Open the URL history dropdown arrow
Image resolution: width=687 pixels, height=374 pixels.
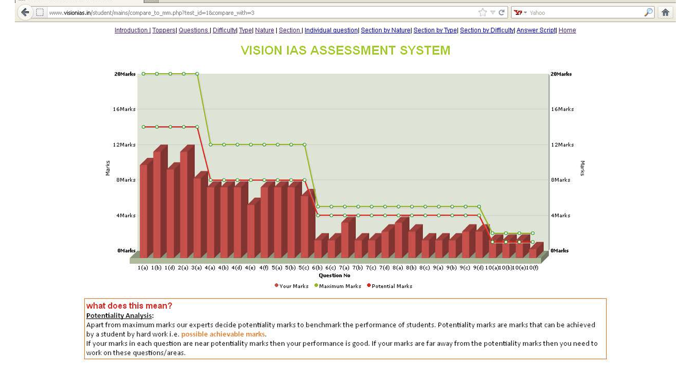[x=492, y=13]
